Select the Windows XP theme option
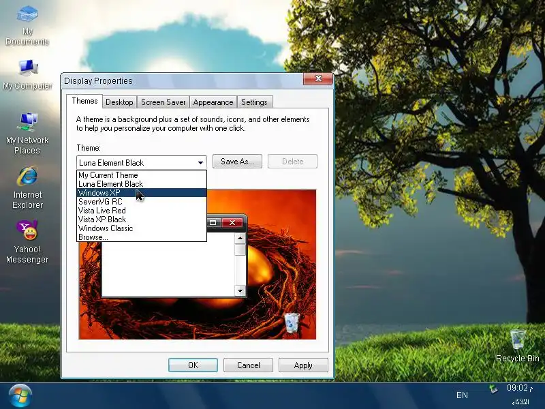The image size is (545, 409). pos(142,193)
